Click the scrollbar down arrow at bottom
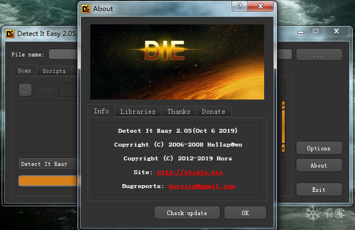The image size is (355, 230). (283, 148)
